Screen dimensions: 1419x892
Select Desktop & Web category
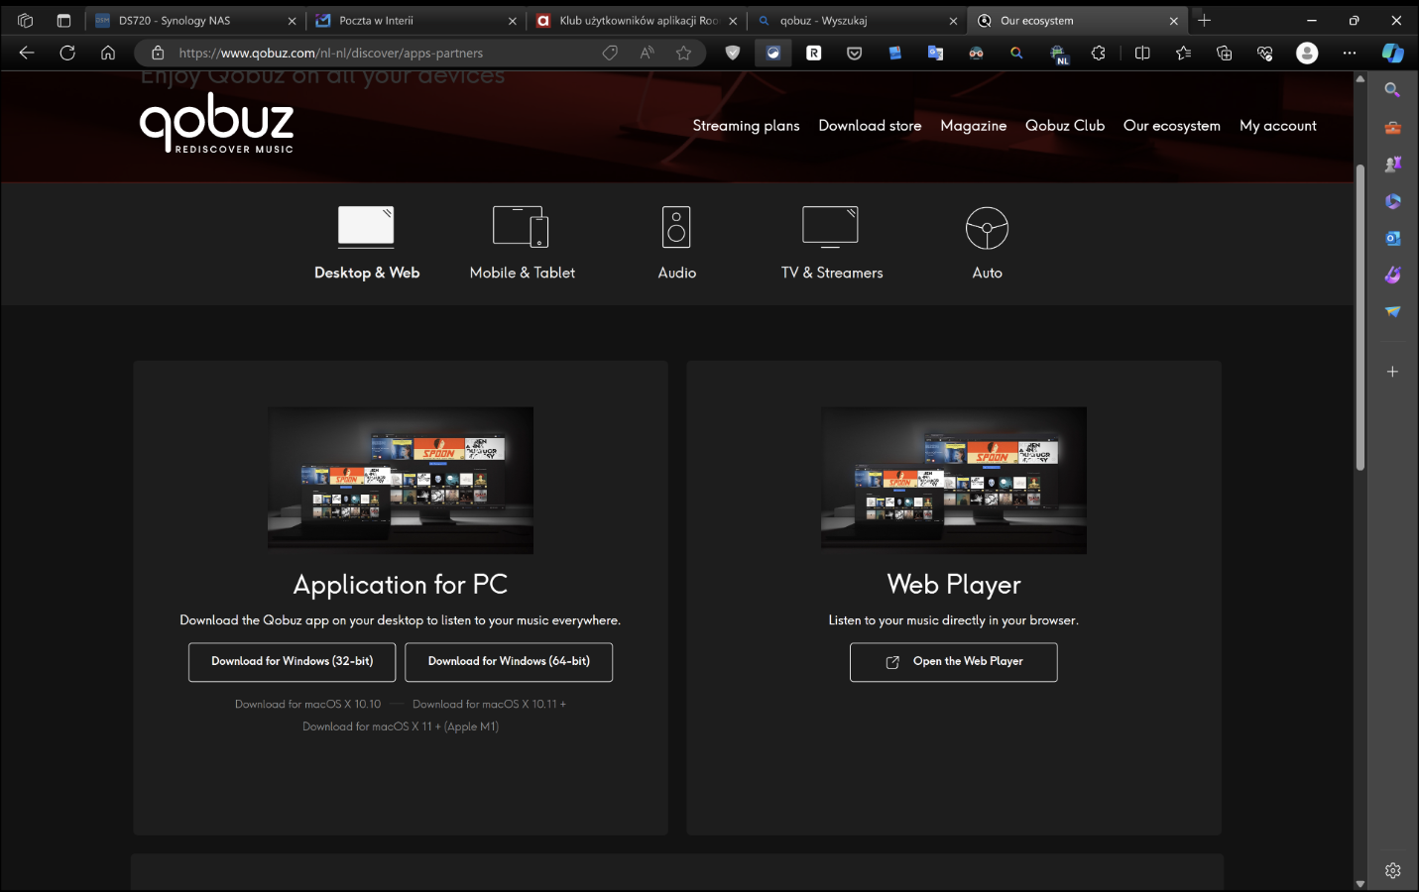coord(367,244)
